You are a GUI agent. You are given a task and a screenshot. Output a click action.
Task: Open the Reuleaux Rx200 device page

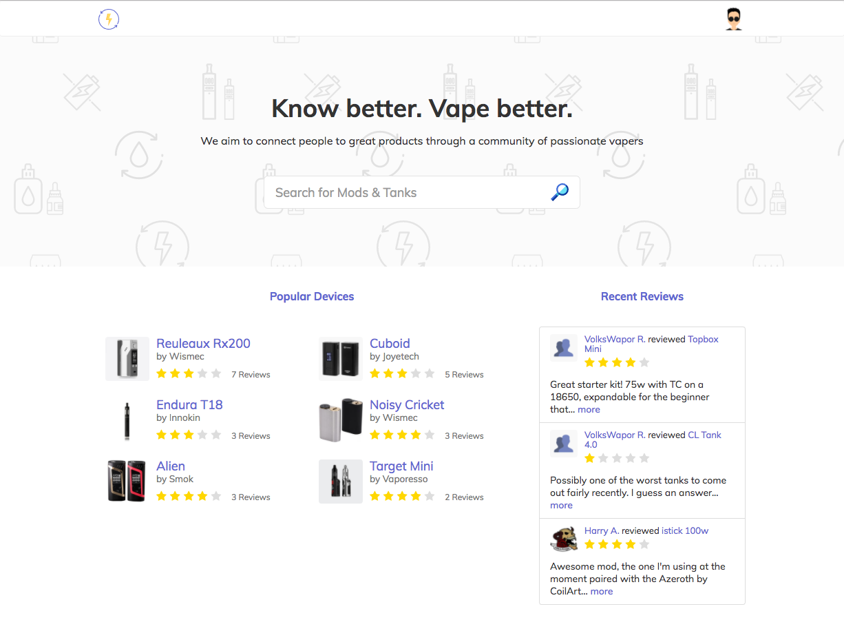coord(203,343)
